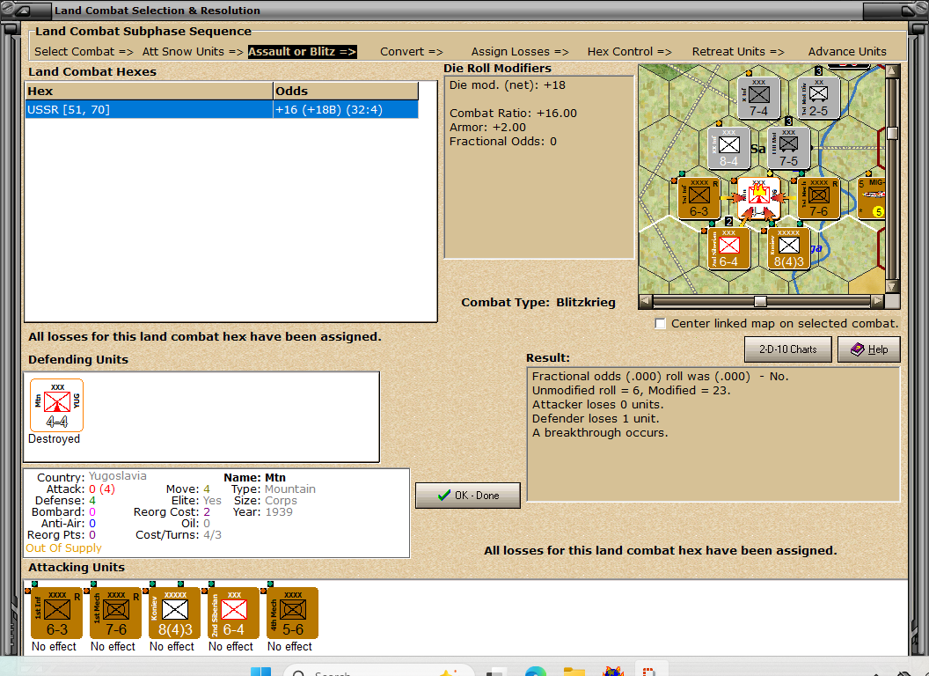The height and width of the screenshot is (676, 929).
Task: Open the Help button
Action: pyautogui.click(x=869, y=349)
